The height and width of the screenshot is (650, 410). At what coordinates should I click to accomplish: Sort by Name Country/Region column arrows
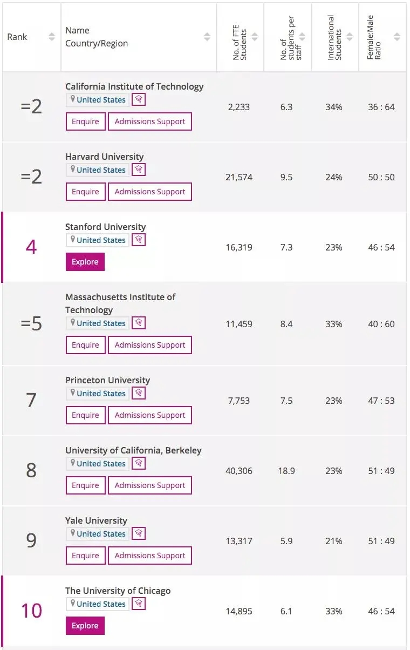click(x=207, y=37)
